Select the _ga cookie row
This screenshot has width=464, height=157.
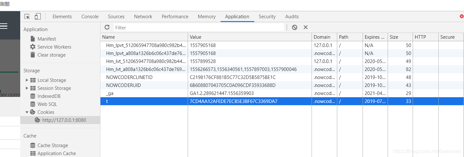pos(282,93)
